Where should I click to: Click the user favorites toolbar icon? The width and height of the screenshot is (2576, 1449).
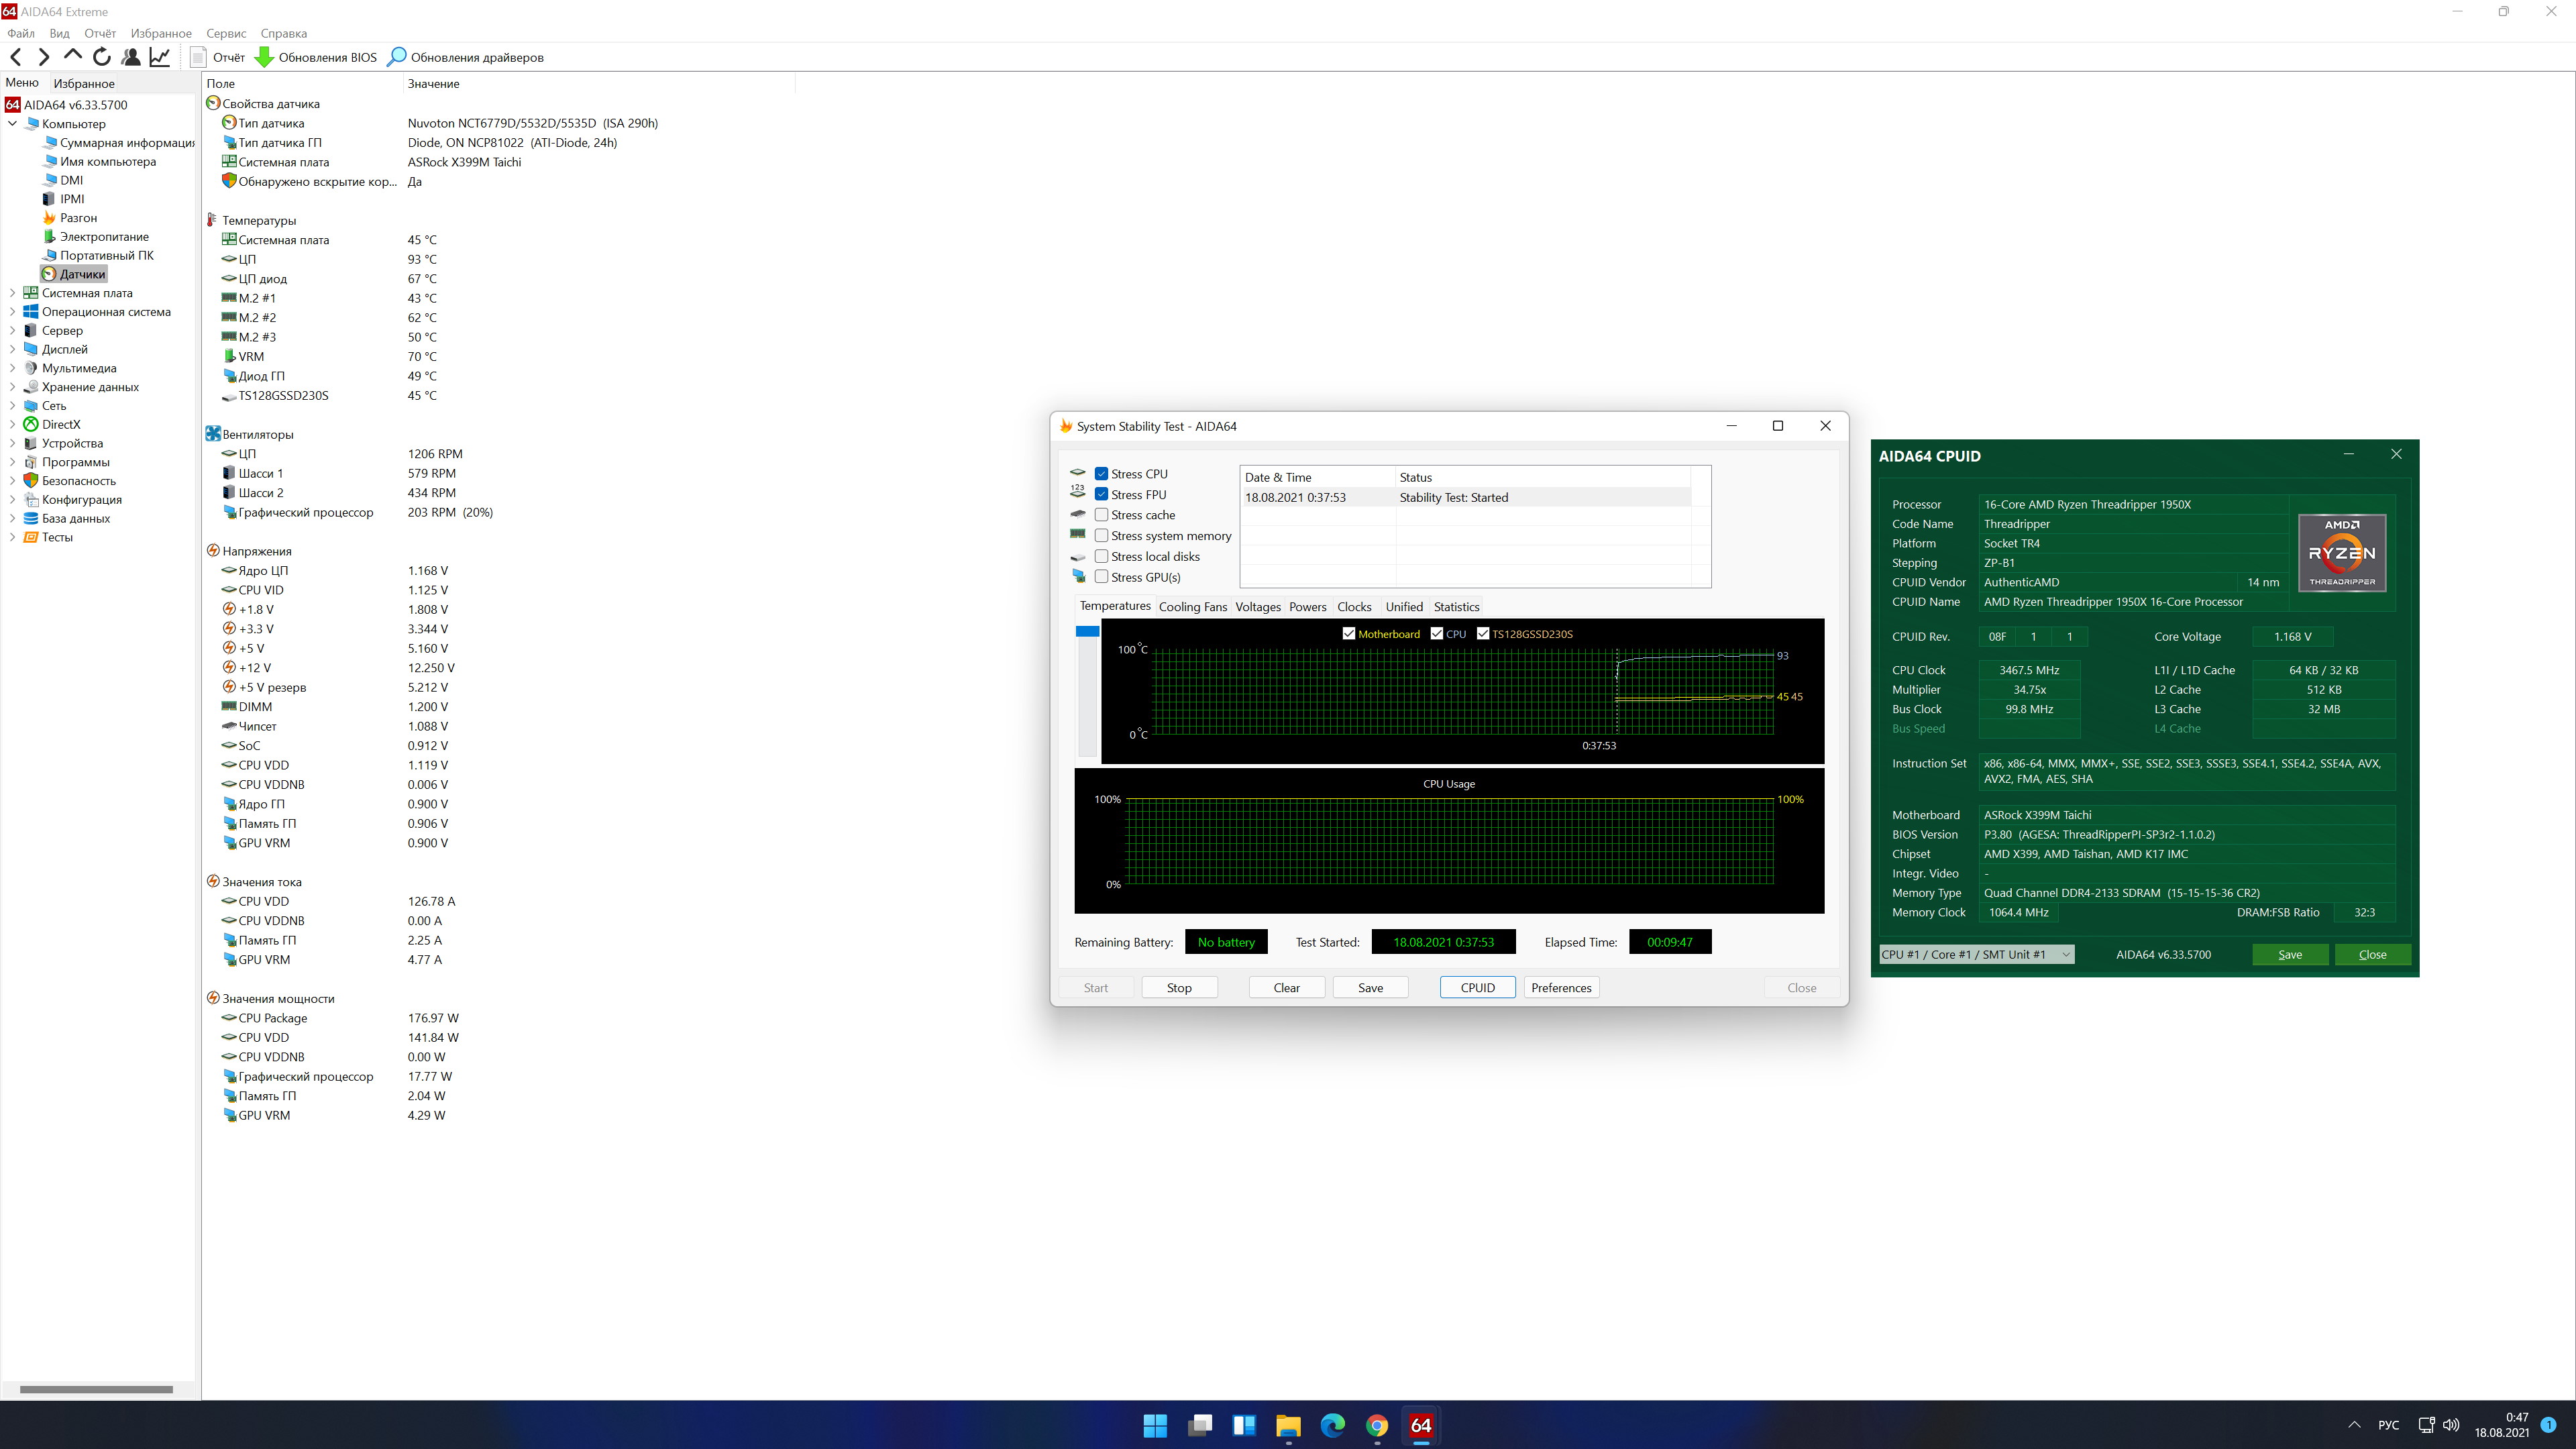[131, 57]
